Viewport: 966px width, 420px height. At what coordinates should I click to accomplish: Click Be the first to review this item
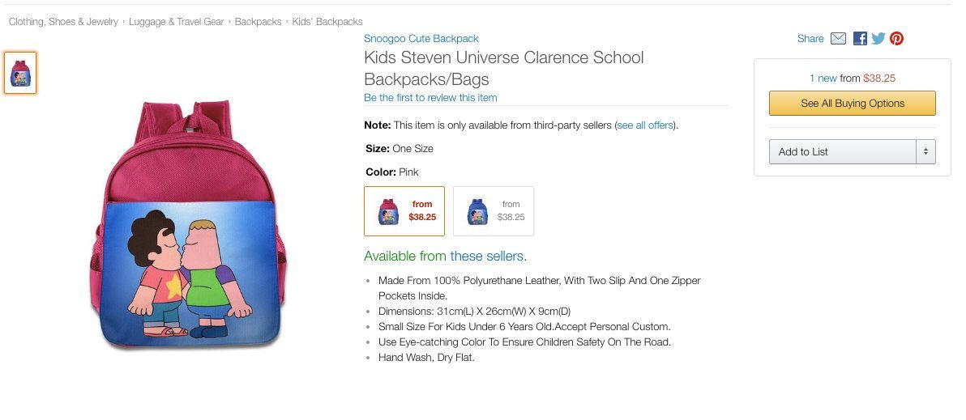tap(430, 98)
